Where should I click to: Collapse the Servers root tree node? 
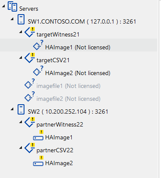pyautogui.click(x=3, y=6)
